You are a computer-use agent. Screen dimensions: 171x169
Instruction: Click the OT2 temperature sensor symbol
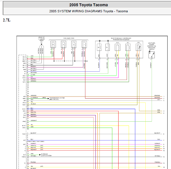pyautogui.click(x=139, y=47)
